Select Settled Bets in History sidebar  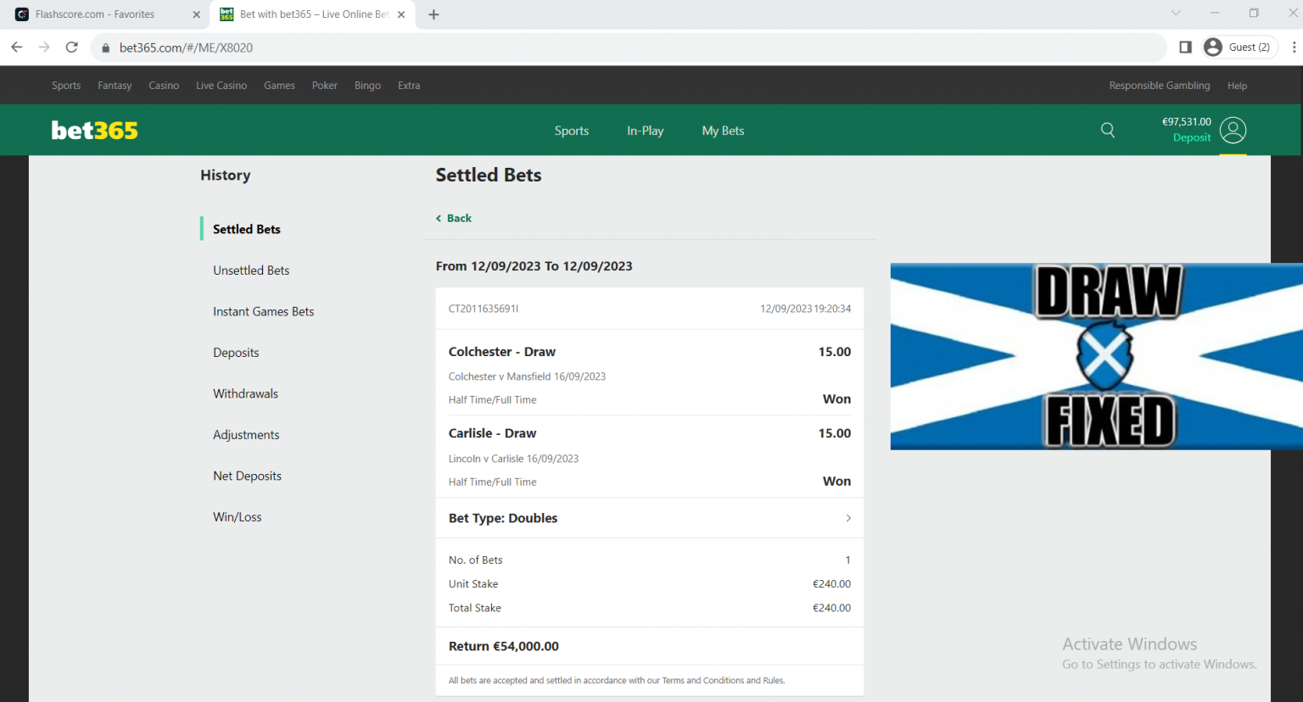(247, 229)
